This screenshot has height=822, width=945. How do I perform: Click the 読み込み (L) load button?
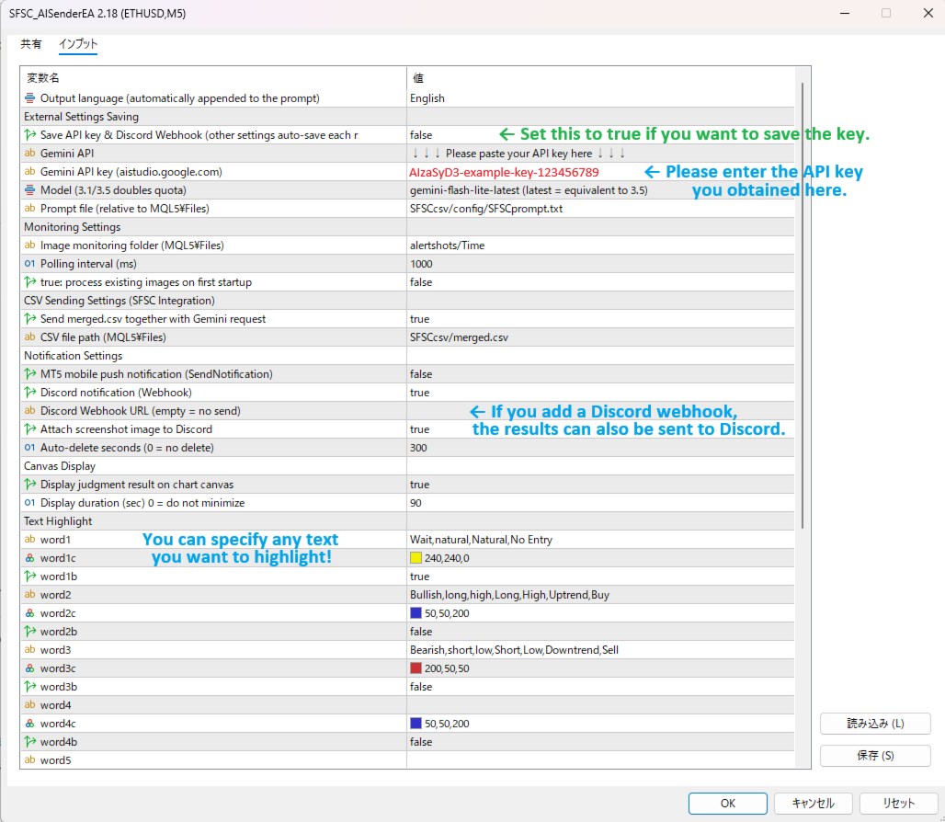click(875, 724)
